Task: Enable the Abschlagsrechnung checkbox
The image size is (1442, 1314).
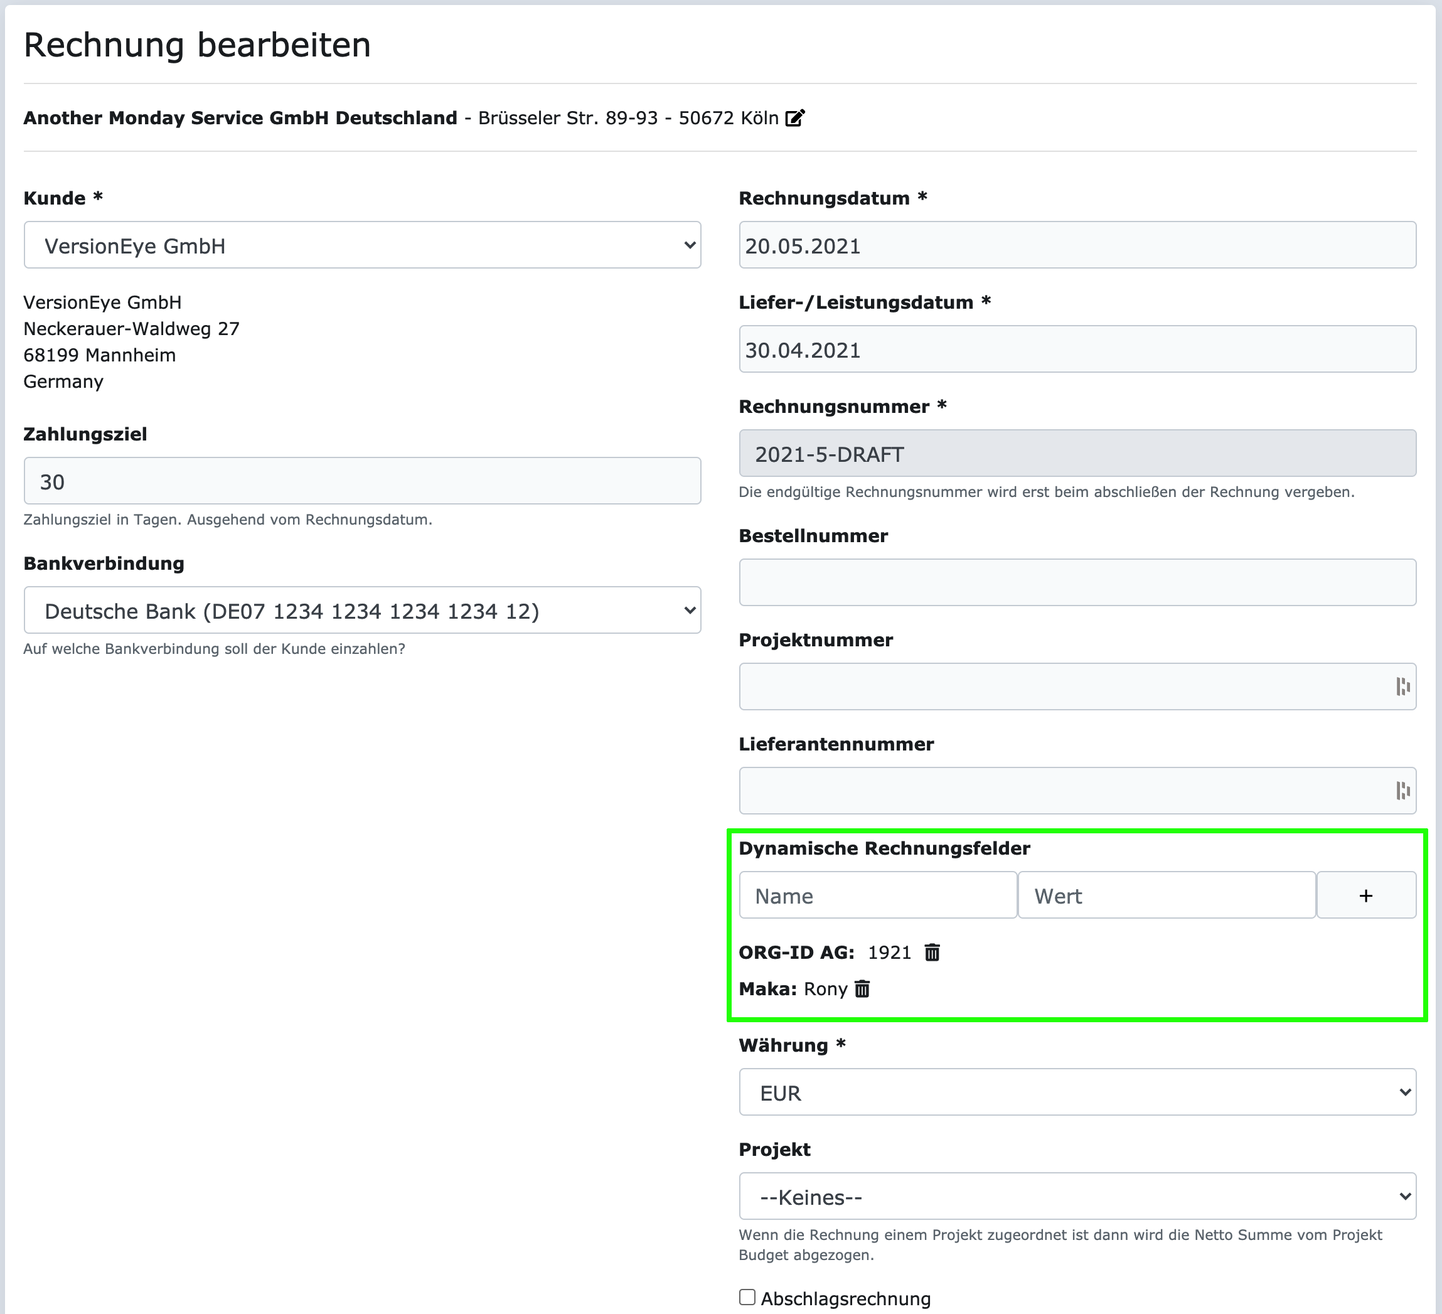Action: (747, 1298)
